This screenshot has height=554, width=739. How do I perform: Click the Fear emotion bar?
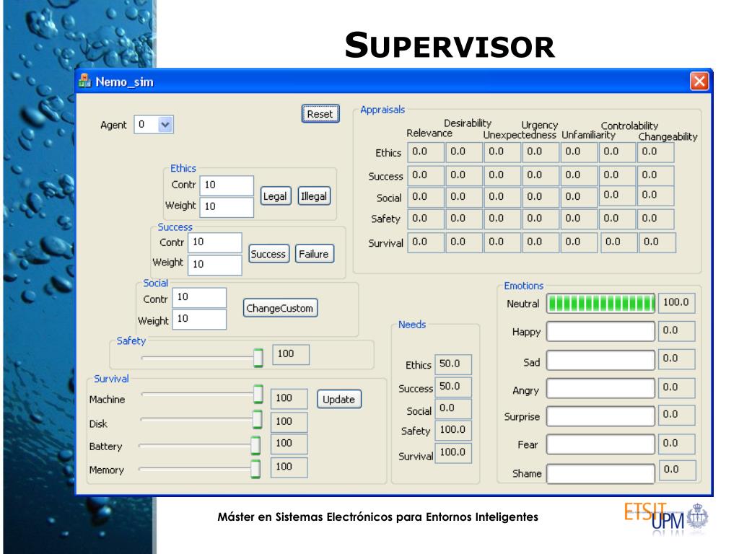click(x=600, y=444)
